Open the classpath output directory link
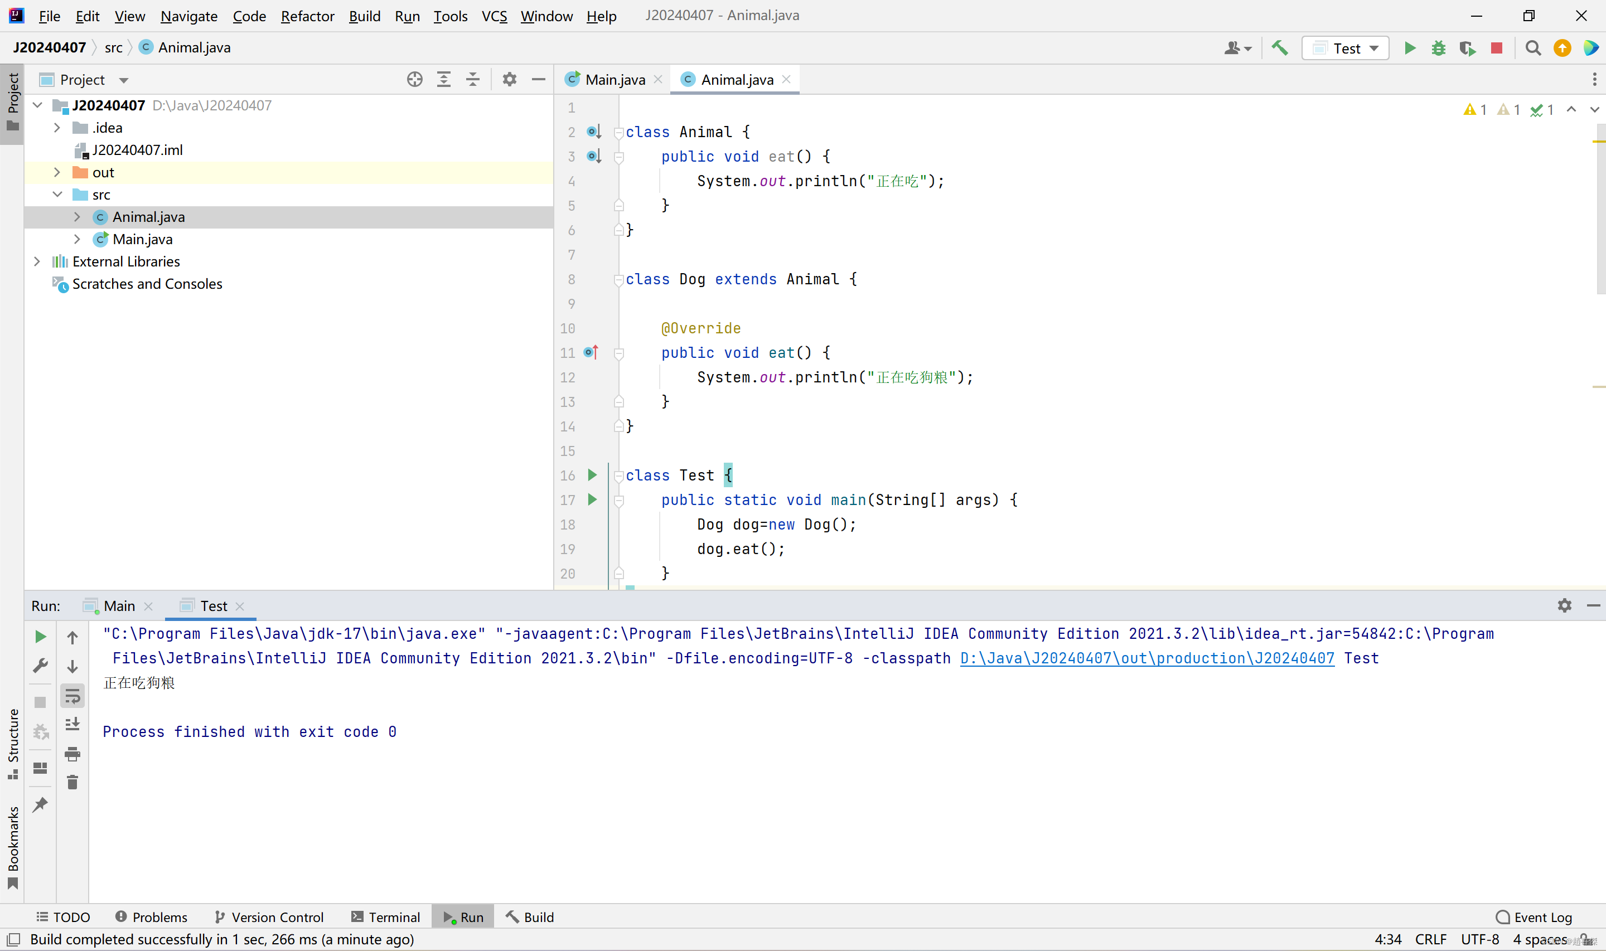 1147,658
